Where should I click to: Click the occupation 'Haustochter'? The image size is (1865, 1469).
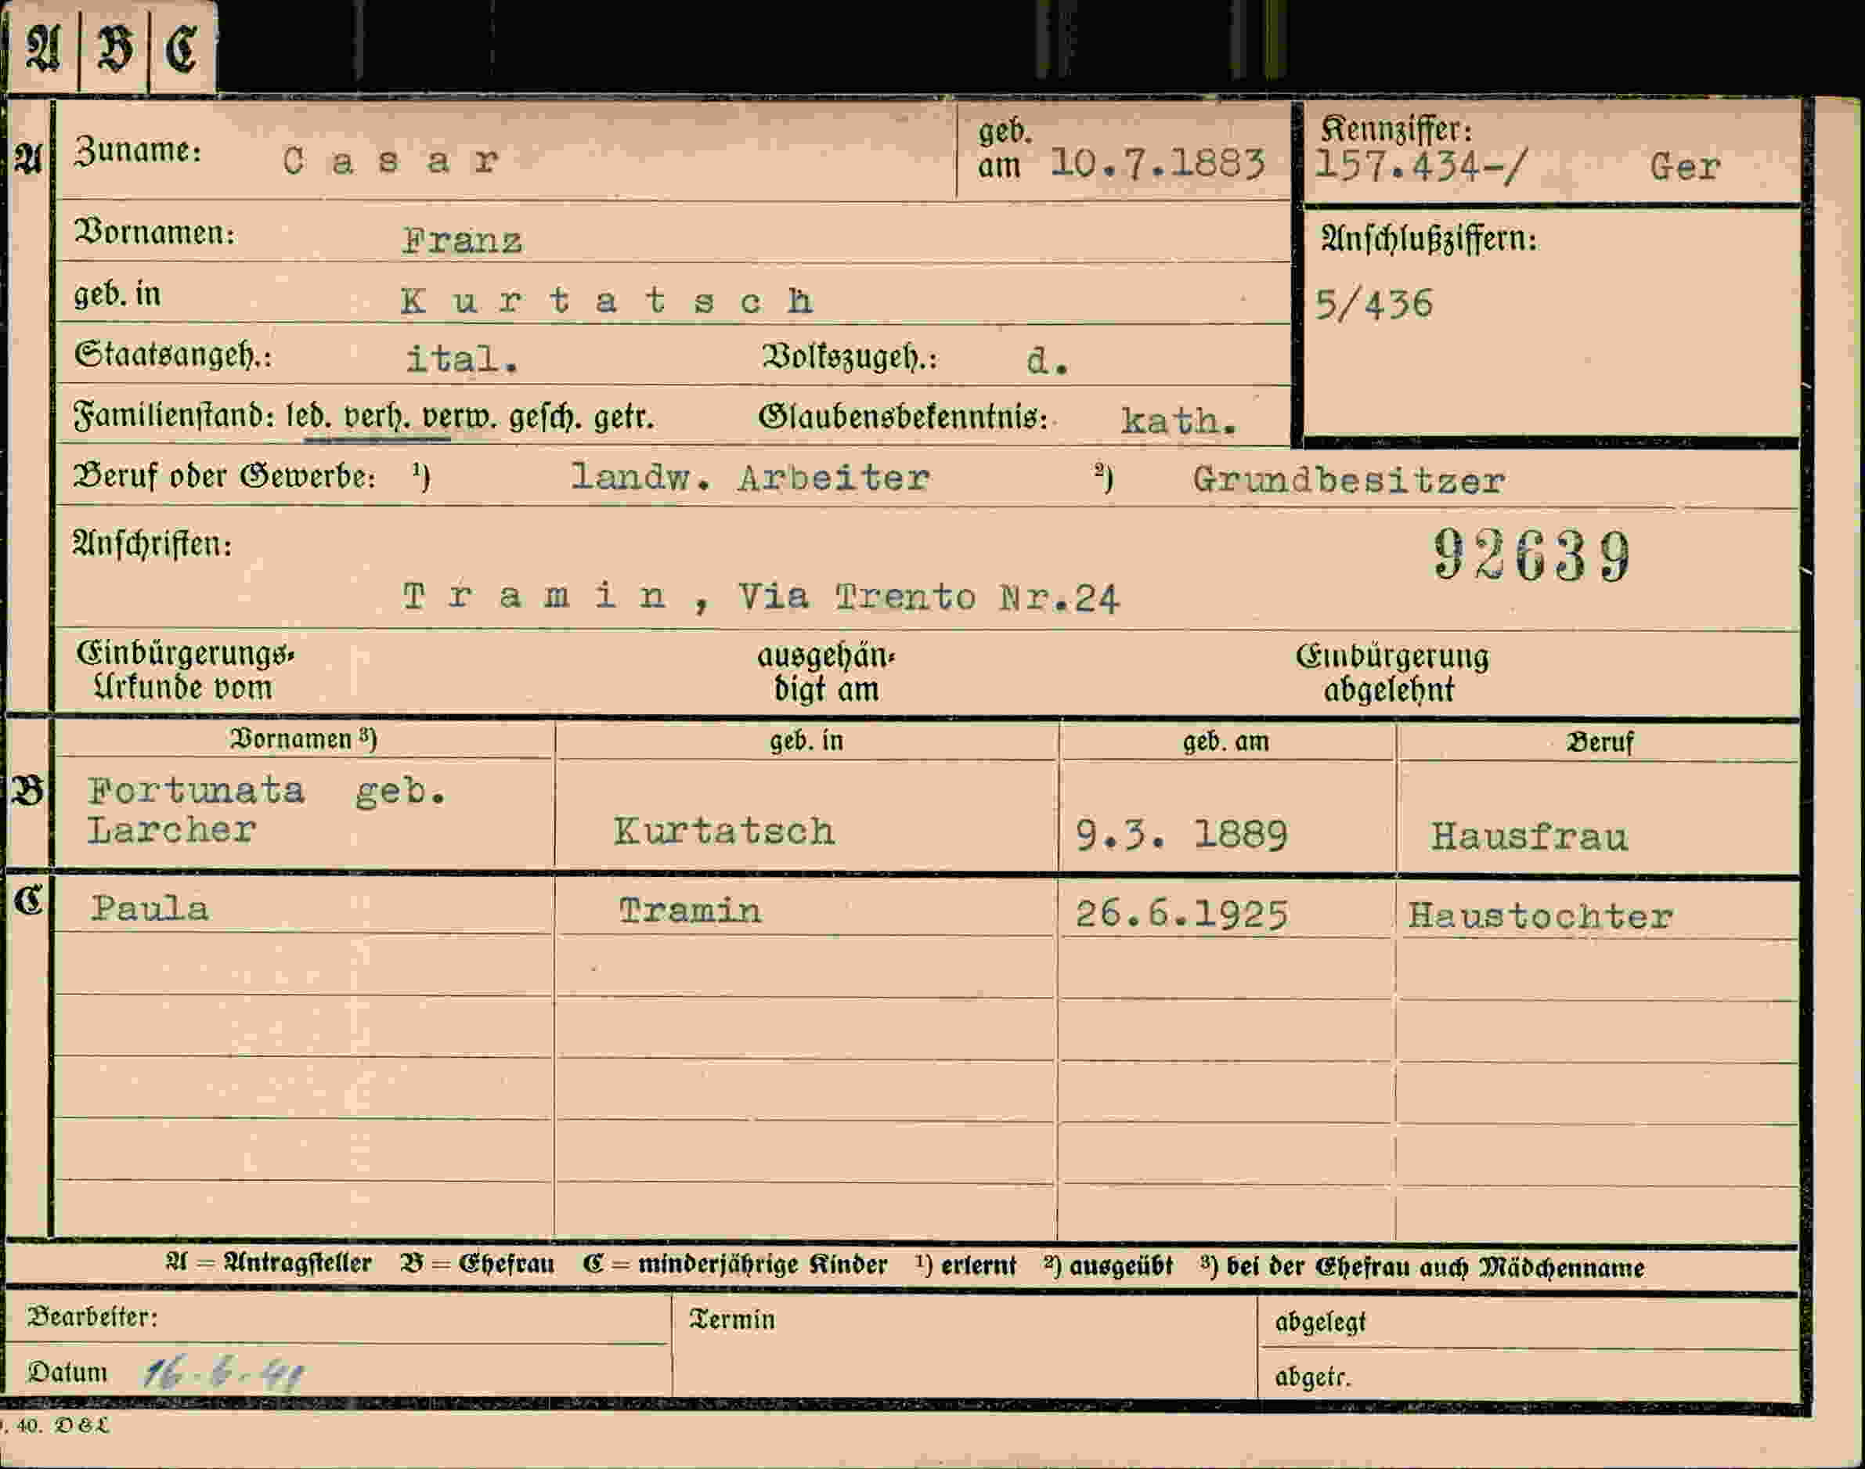[x=1540, y=916]
